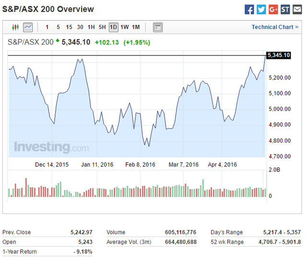The width and height of the screenshot is (307, 260).
Task: Share the overview on Twitter
Action: tap(261, 10)
